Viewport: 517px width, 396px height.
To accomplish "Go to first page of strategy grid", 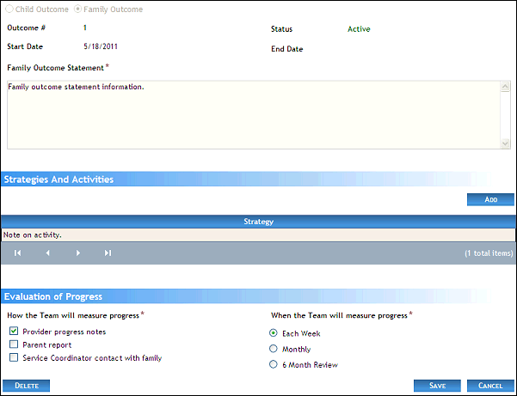I will click(17, 253).
